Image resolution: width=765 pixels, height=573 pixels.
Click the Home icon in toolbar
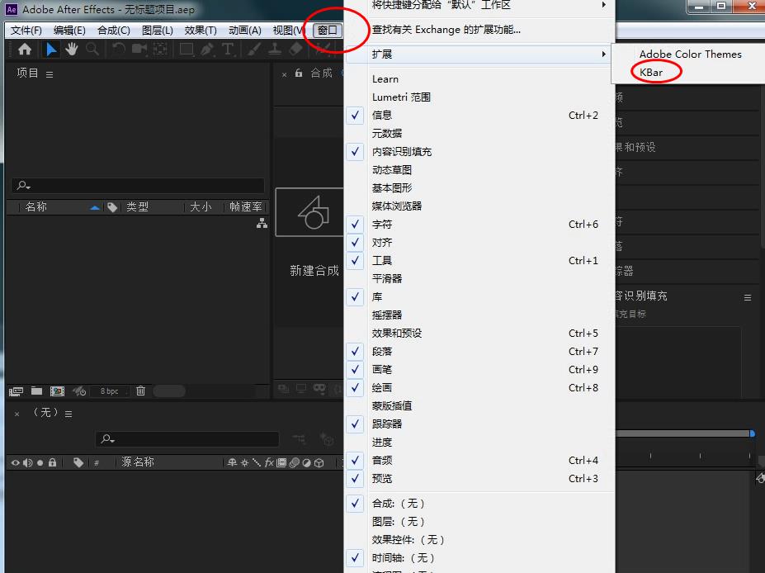24,51
